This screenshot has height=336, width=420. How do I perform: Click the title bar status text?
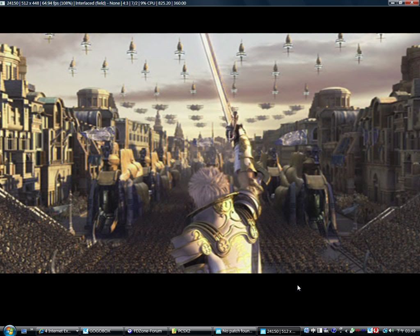click(x=96, y=3)
